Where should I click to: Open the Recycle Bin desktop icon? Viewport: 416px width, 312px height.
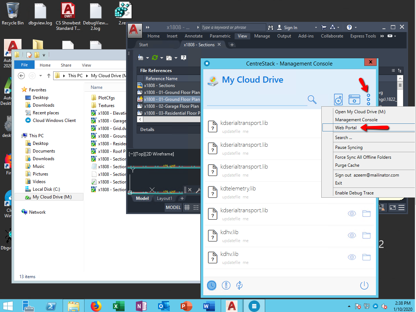pos(12,14)
